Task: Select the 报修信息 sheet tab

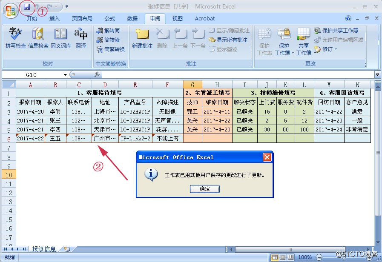Action: [44, 249]
